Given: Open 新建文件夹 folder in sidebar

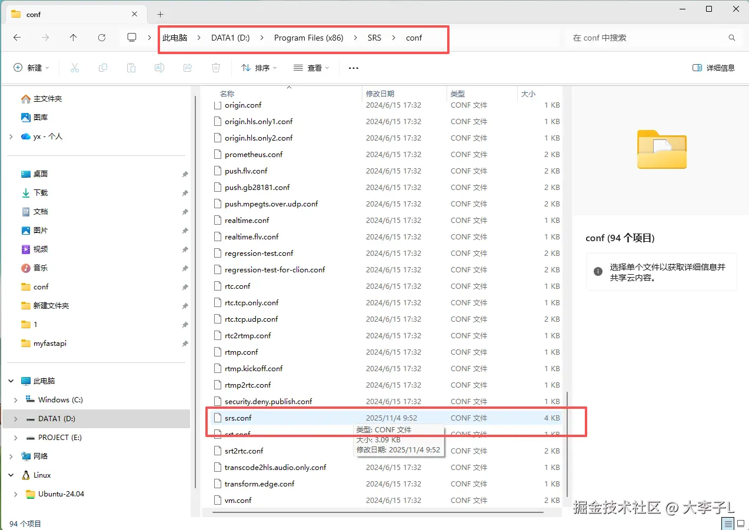Looking at the screenshot, I should point(45,306).
